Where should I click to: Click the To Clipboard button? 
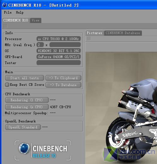[63, 78]
